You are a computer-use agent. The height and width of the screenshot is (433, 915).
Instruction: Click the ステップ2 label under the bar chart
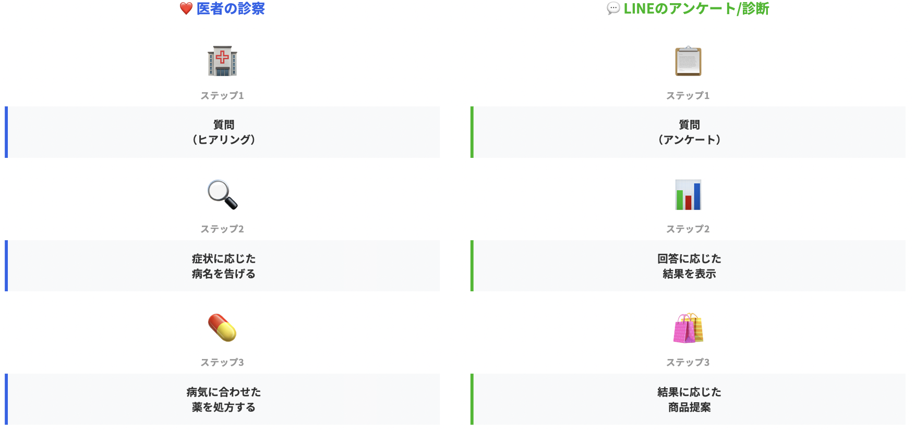click(x=688, y=229)
